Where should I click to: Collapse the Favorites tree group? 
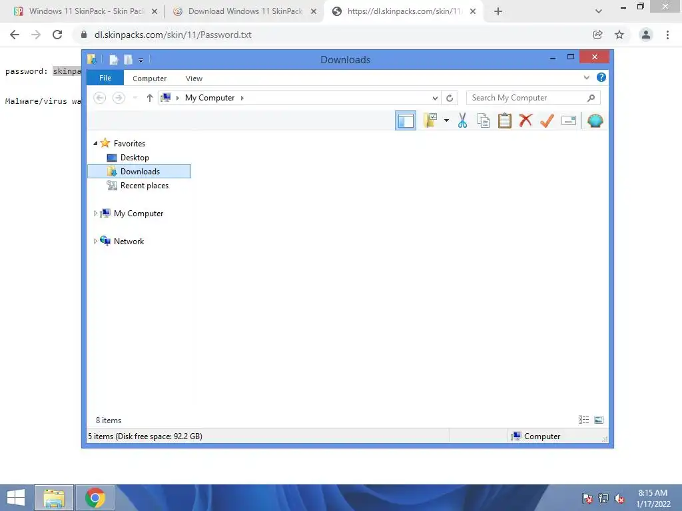coord(95,144)
